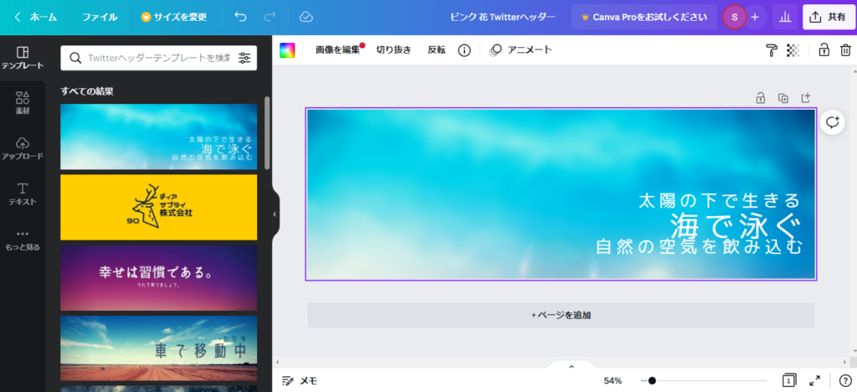Choose the 幸せは習慣である purple template
Image resolution: width=857 pixels, height=392 pixels.
[158, 278]
